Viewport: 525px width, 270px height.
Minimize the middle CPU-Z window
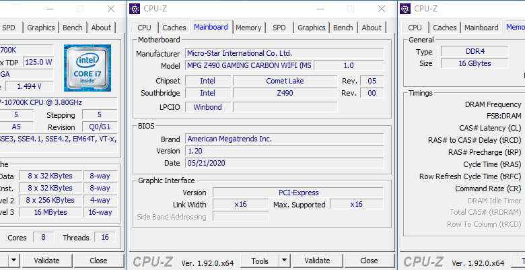pos(320,9)
